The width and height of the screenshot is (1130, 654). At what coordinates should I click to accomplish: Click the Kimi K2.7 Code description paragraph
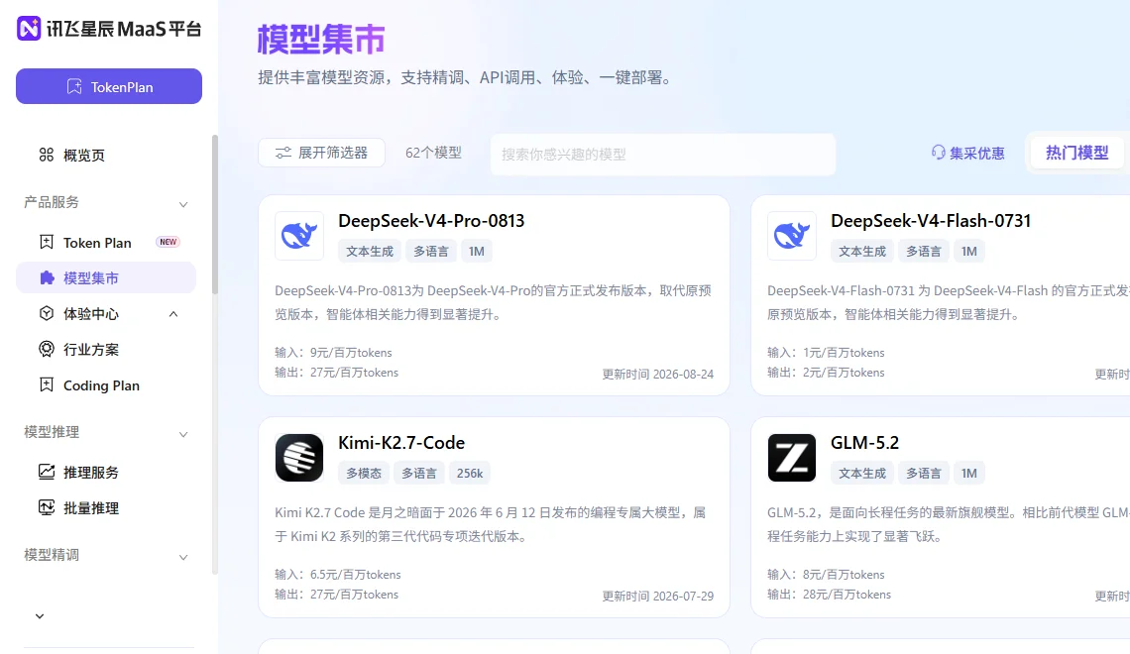pos(490,524)
